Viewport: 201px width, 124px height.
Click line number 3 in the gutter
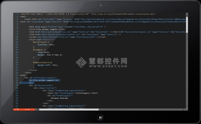[18, 19]
